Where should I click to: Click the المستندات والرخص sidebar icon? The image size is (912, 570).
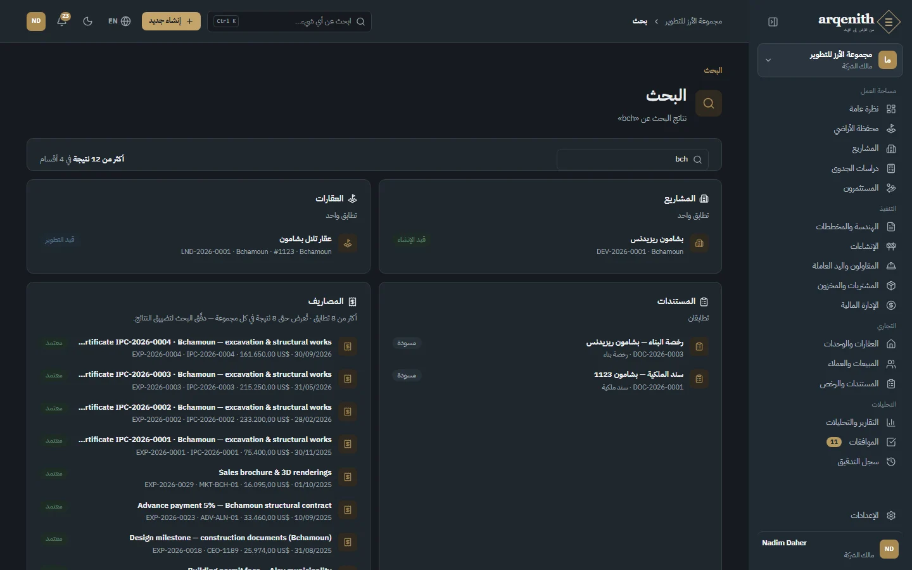[x=891, y=384]
